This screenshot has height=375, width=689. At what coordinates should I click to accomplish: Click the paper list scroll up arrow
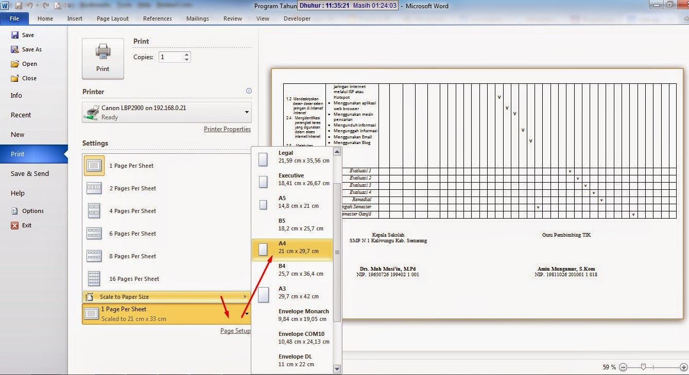[337, 151]
